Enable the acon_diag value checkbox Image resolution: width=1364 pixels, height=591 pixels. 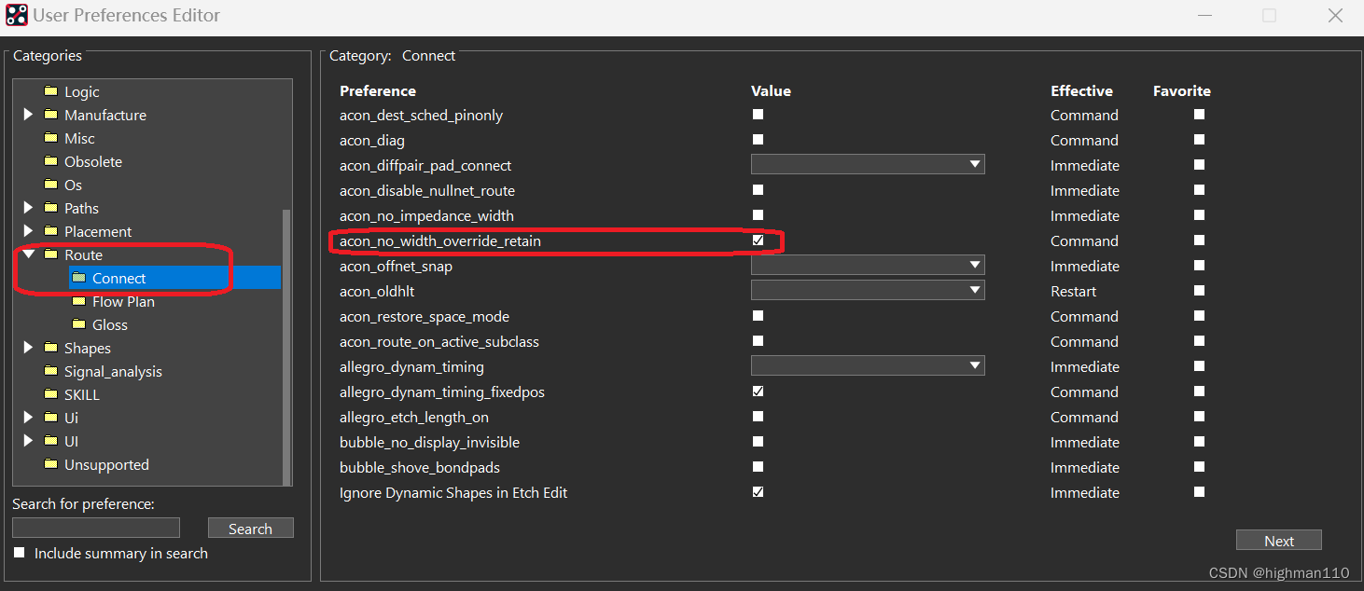point(758,140)
